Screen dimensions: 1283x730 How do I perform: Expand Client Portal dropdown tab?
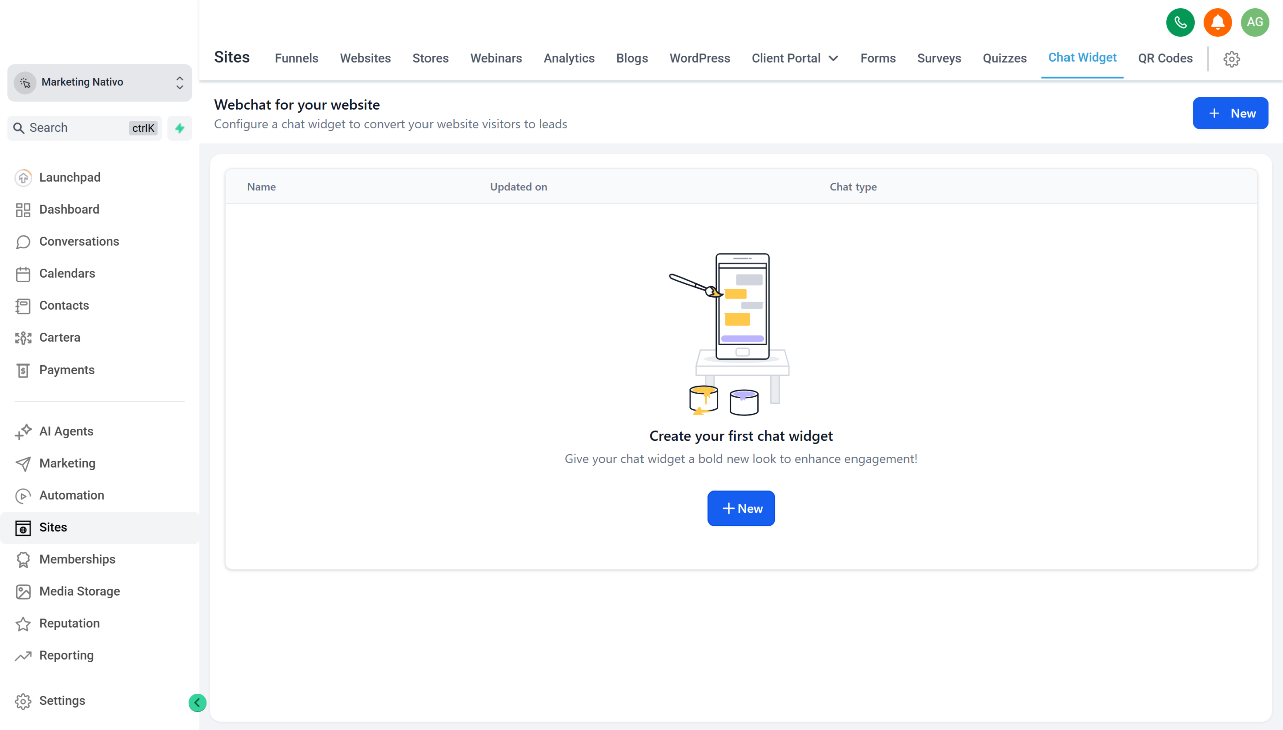pyautogui.click(x=795, y=58)
